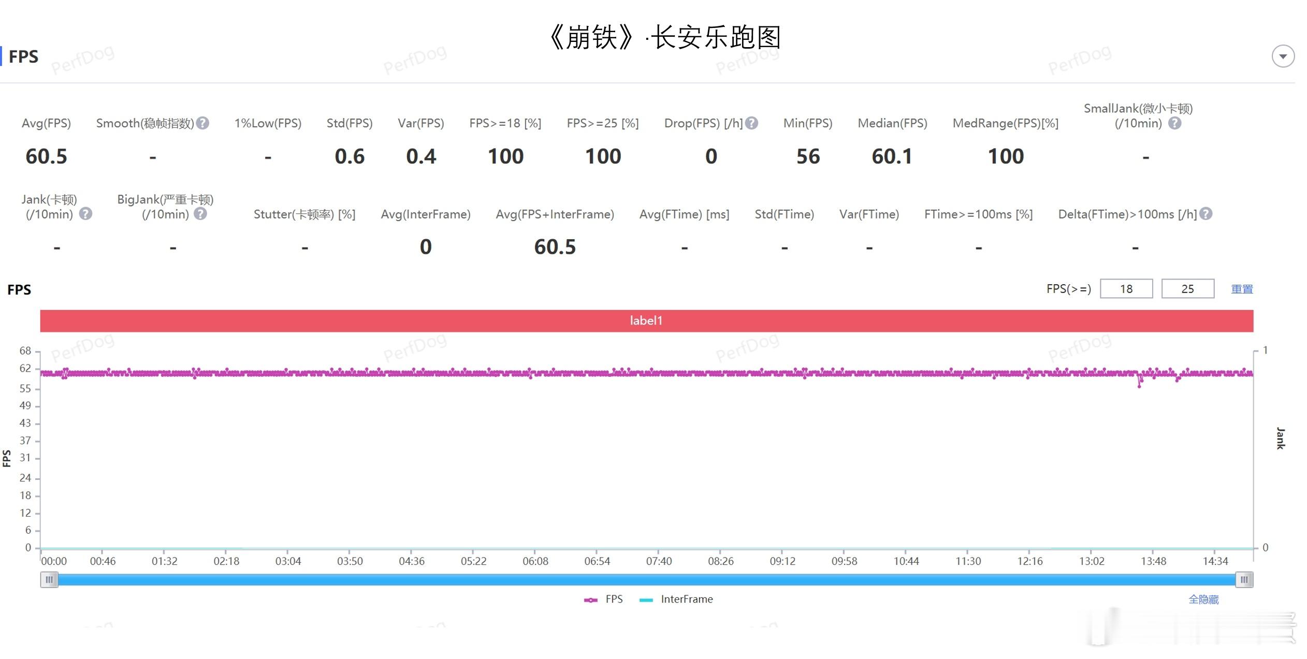Click the FPS>=25 [%] label

click(603, 123)
